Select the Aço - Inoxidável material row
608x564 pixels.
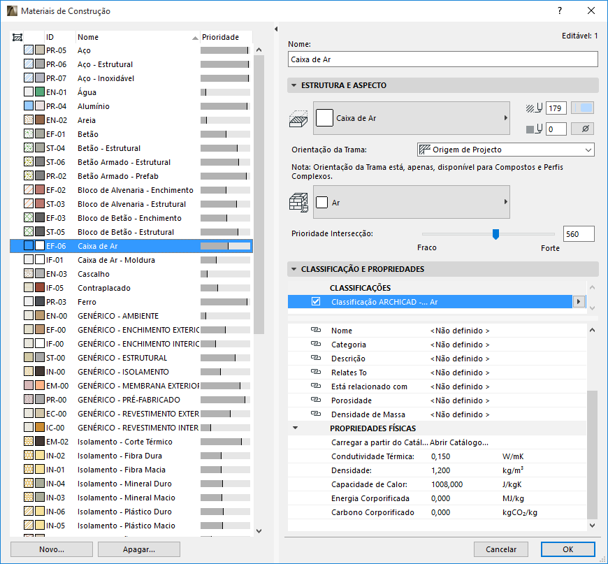tap(131, 78)
